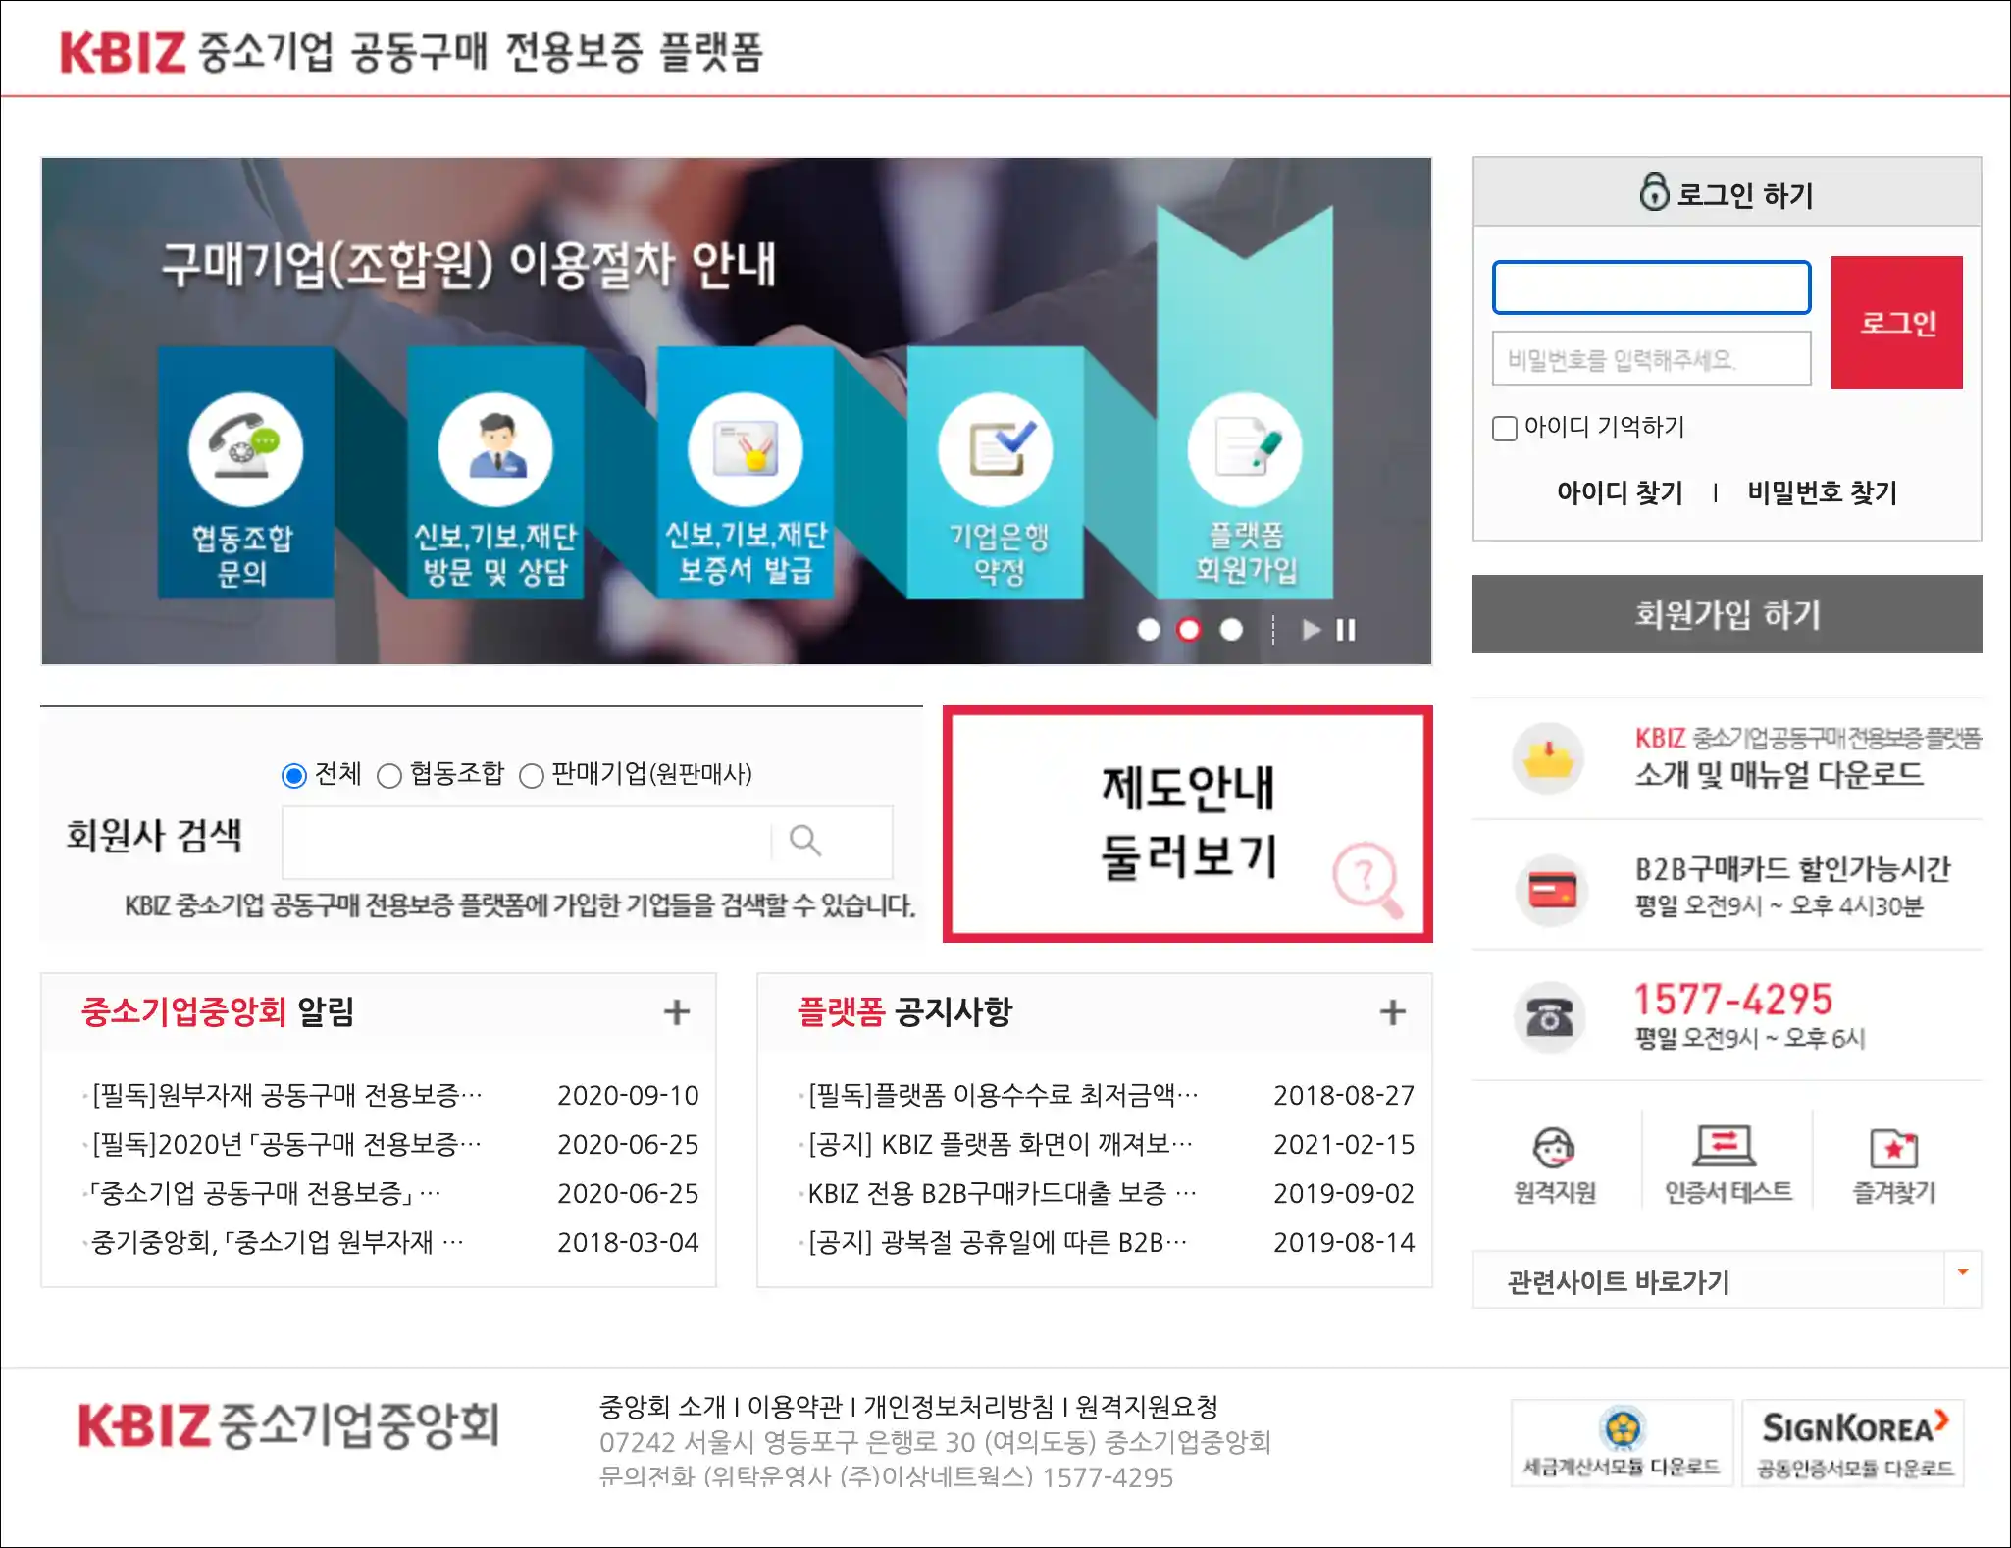Open notice [공지] 광복절 공휴일에 따른 B2B
The width and height of the screenshot is (2011, 1548).
(x=998, y=1242)
